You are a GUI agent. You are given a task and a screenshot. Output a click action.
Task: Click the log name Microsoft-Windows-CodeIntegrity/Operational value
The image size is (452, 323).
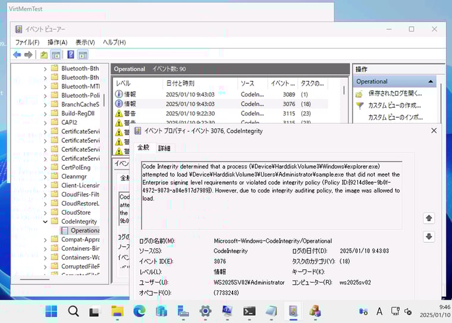tap(273, 241)
